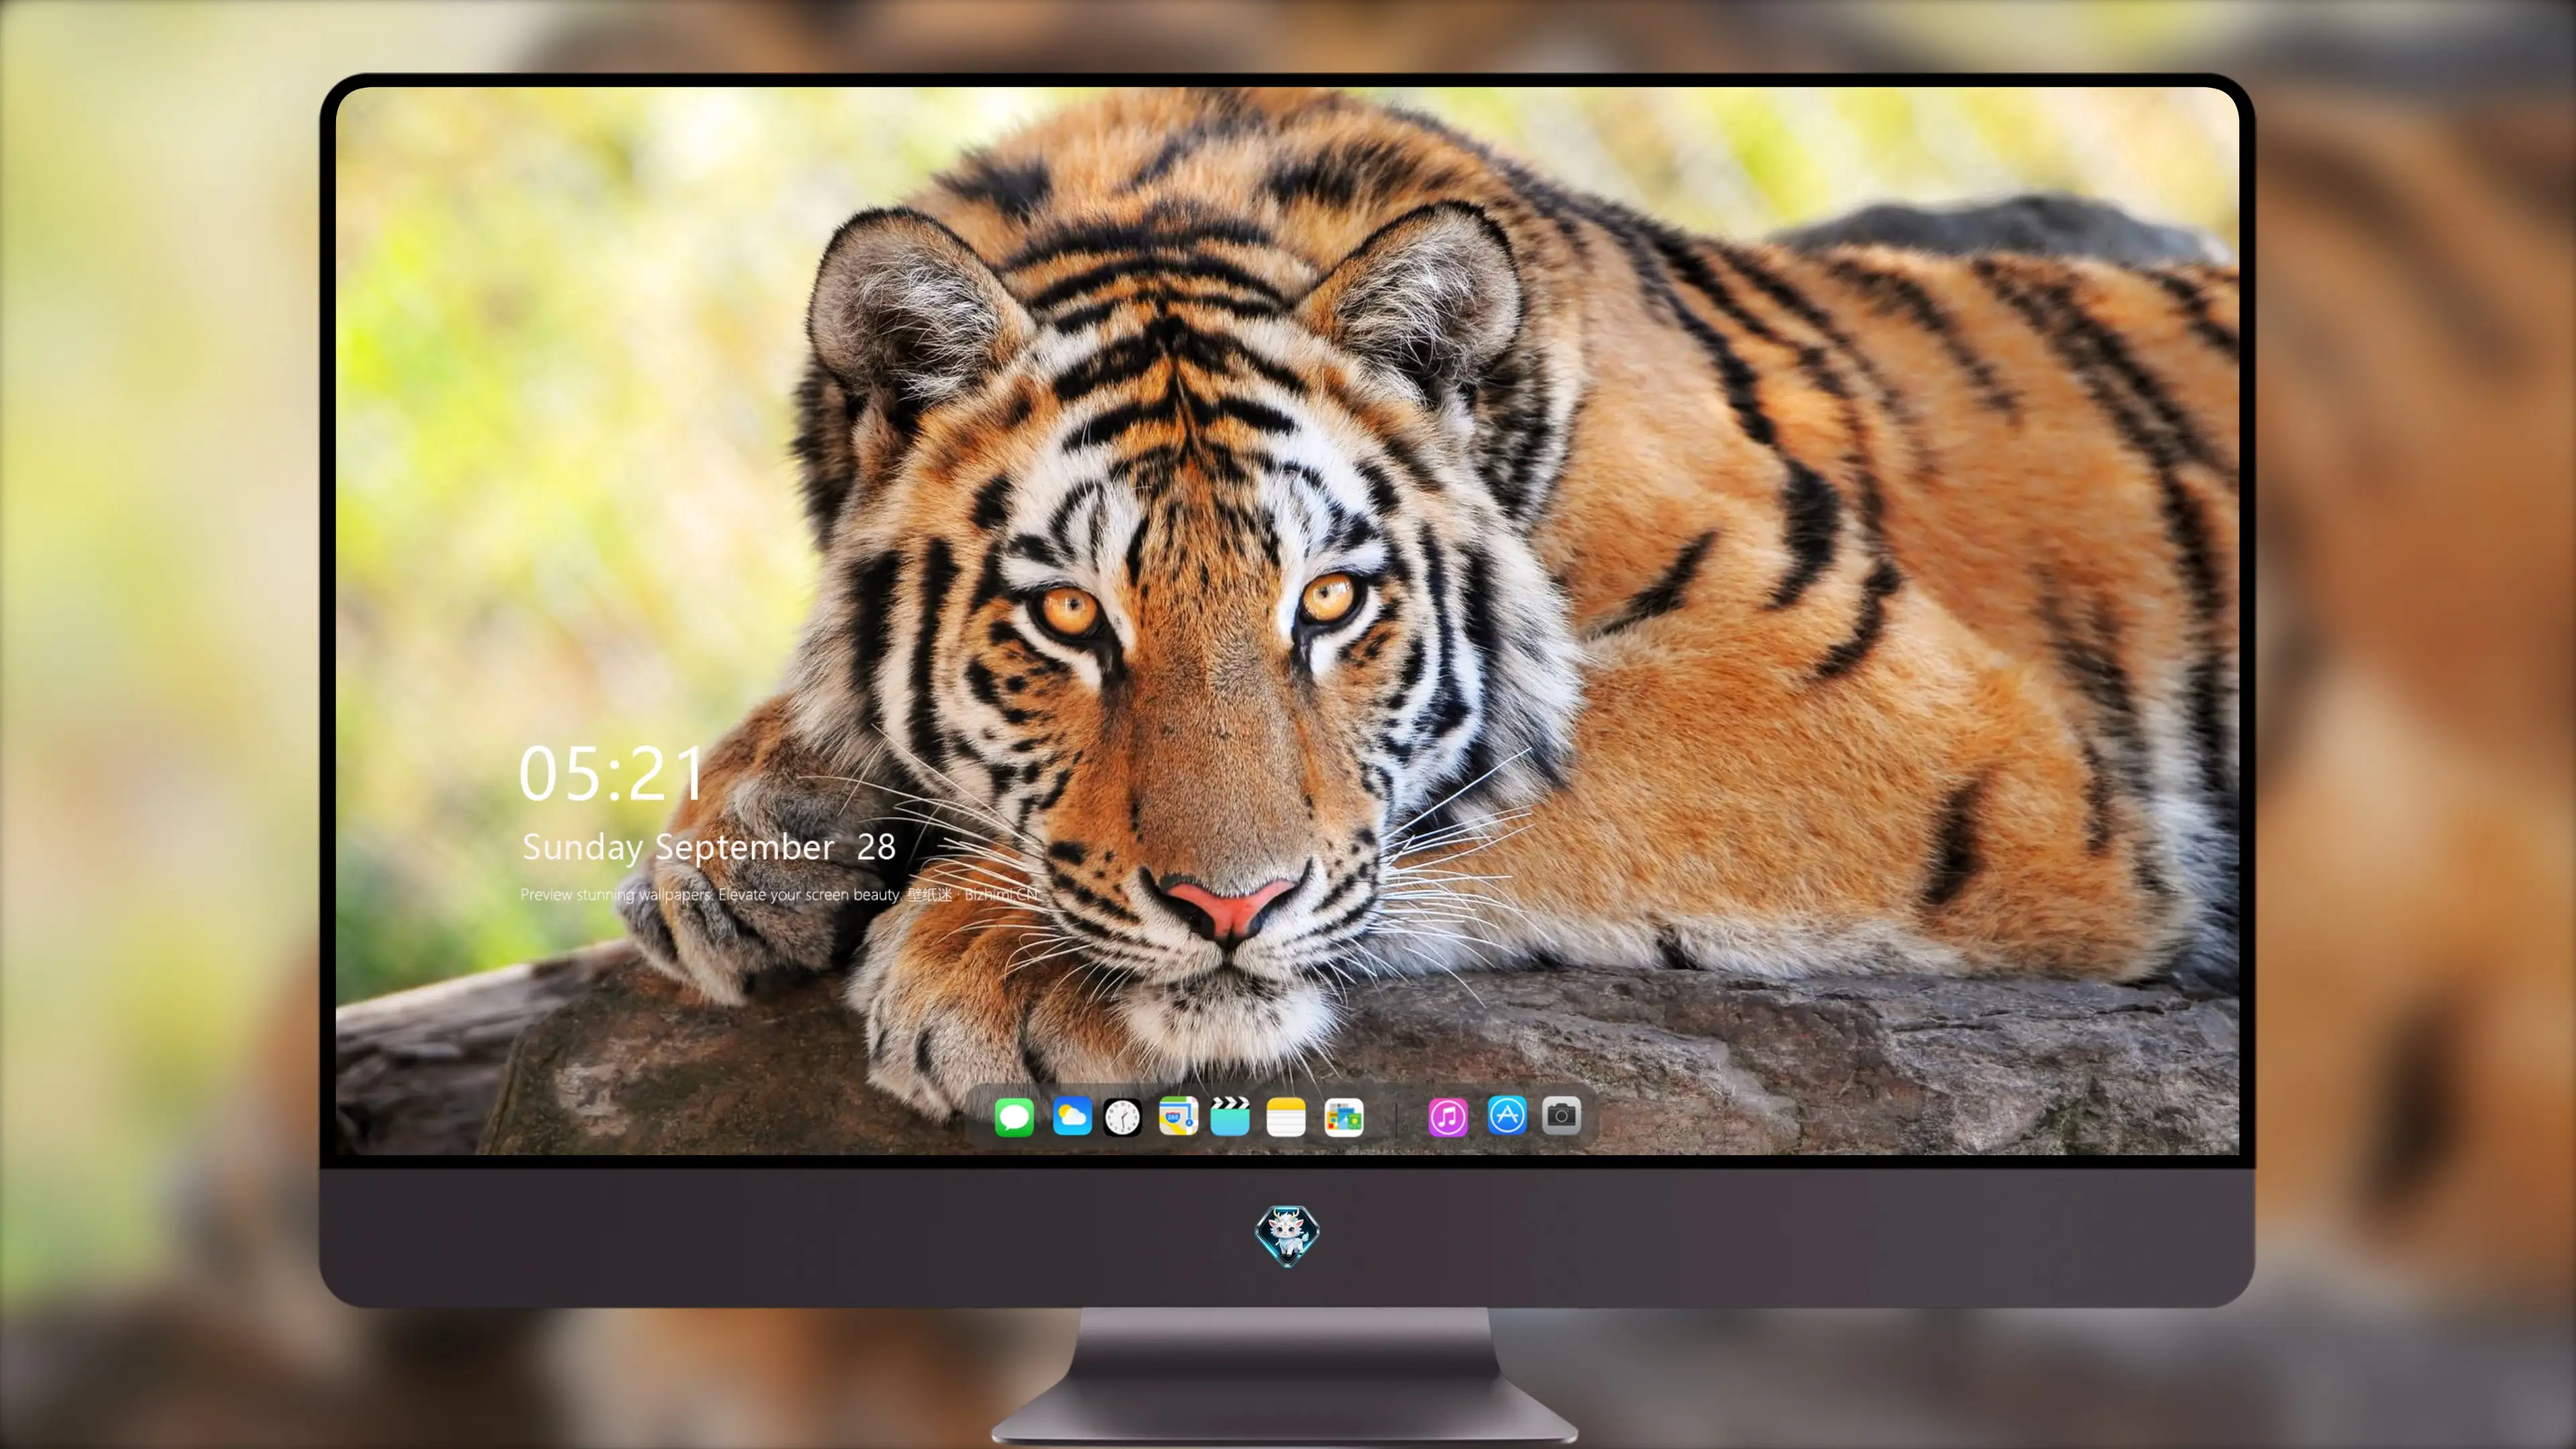Open the yellow Notes app
The width and height of the screenshot is (2576, 1449).
click(x=1286, y=1117)
